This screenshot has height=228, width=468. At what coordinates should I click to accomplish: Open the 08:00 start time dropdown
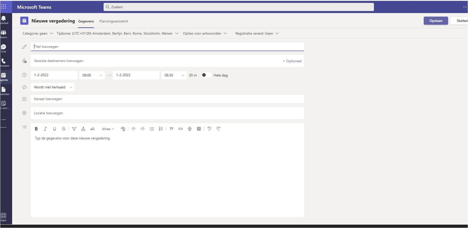(x=92, y=75)
